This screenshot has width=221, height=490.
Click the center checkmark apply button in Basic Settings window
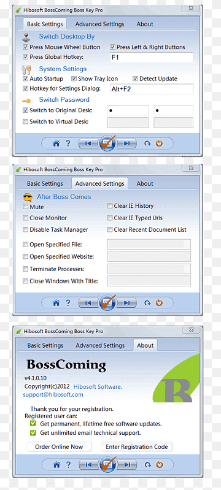(107, 144)
